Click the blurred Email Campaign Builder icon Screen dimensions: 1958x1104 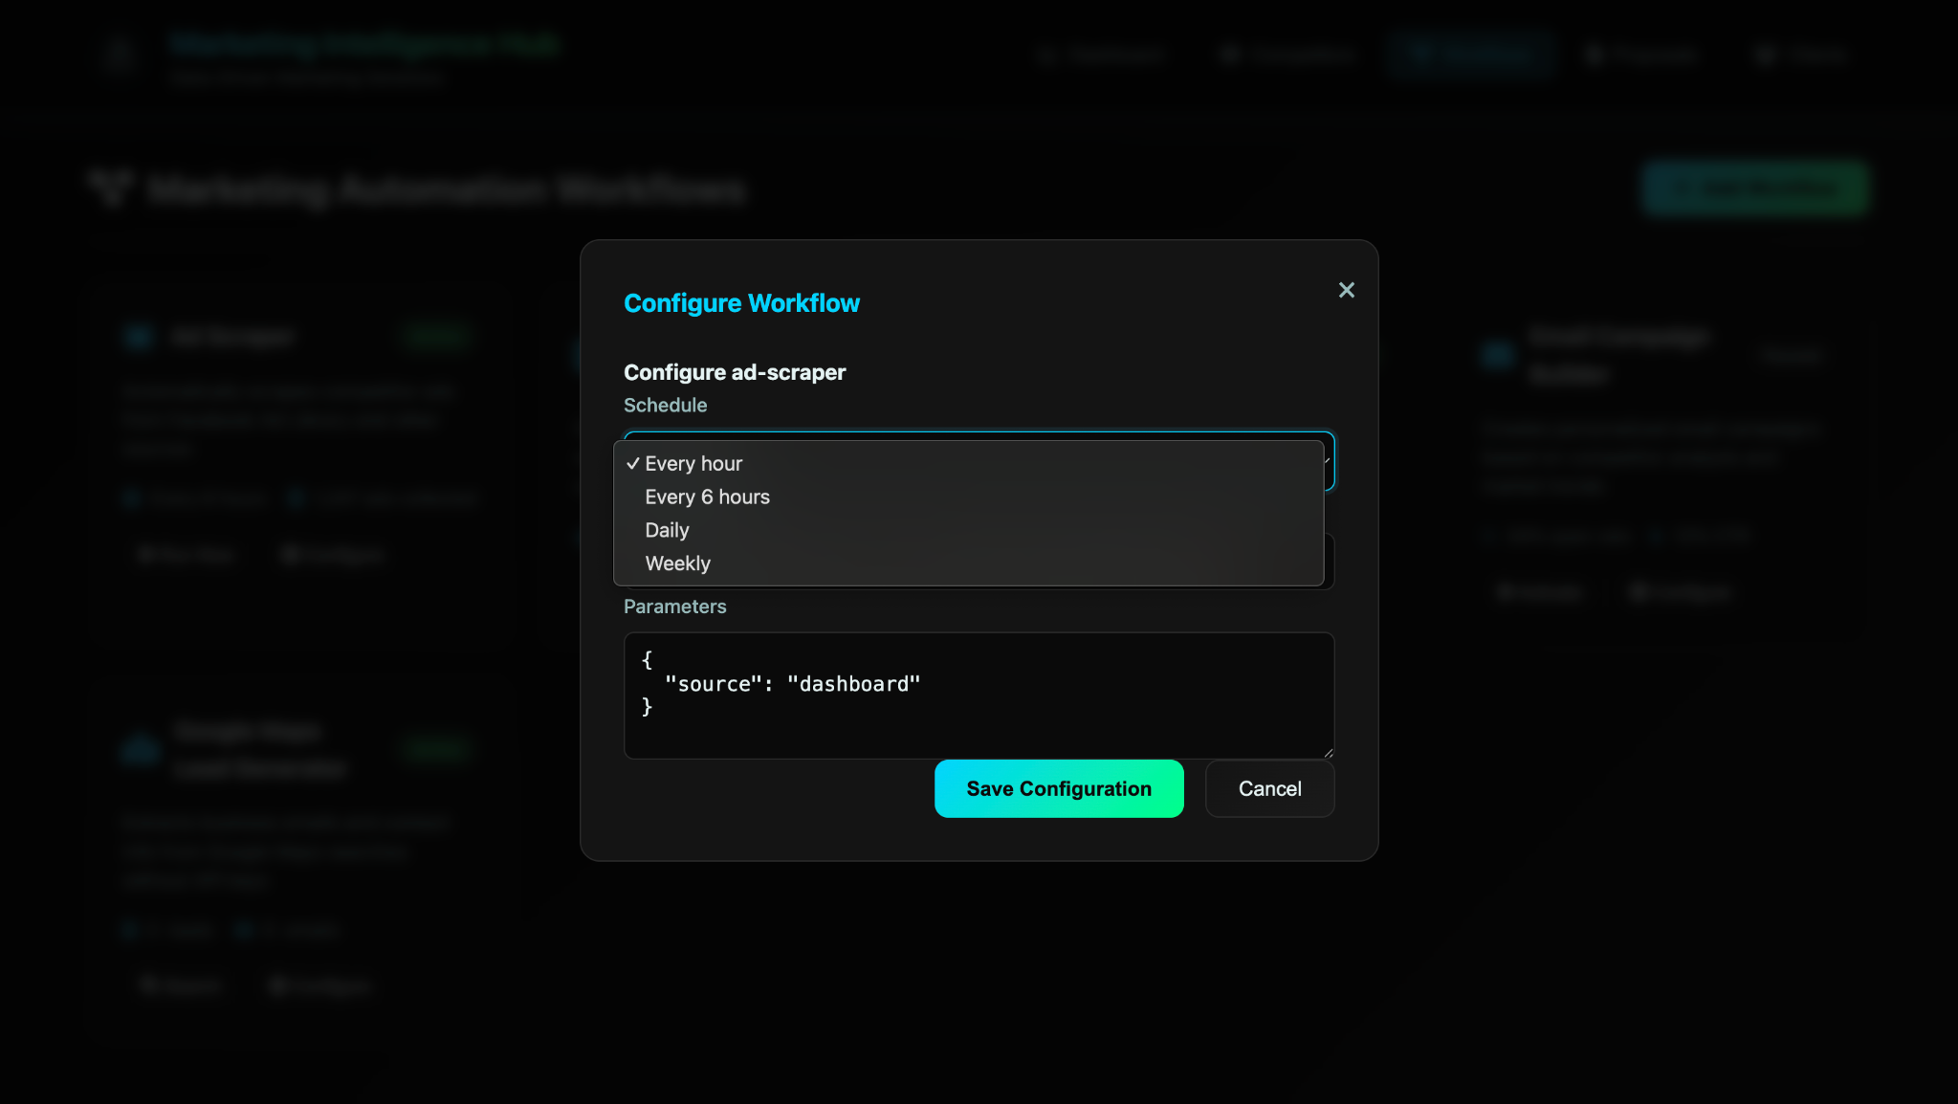(1498, 355)
